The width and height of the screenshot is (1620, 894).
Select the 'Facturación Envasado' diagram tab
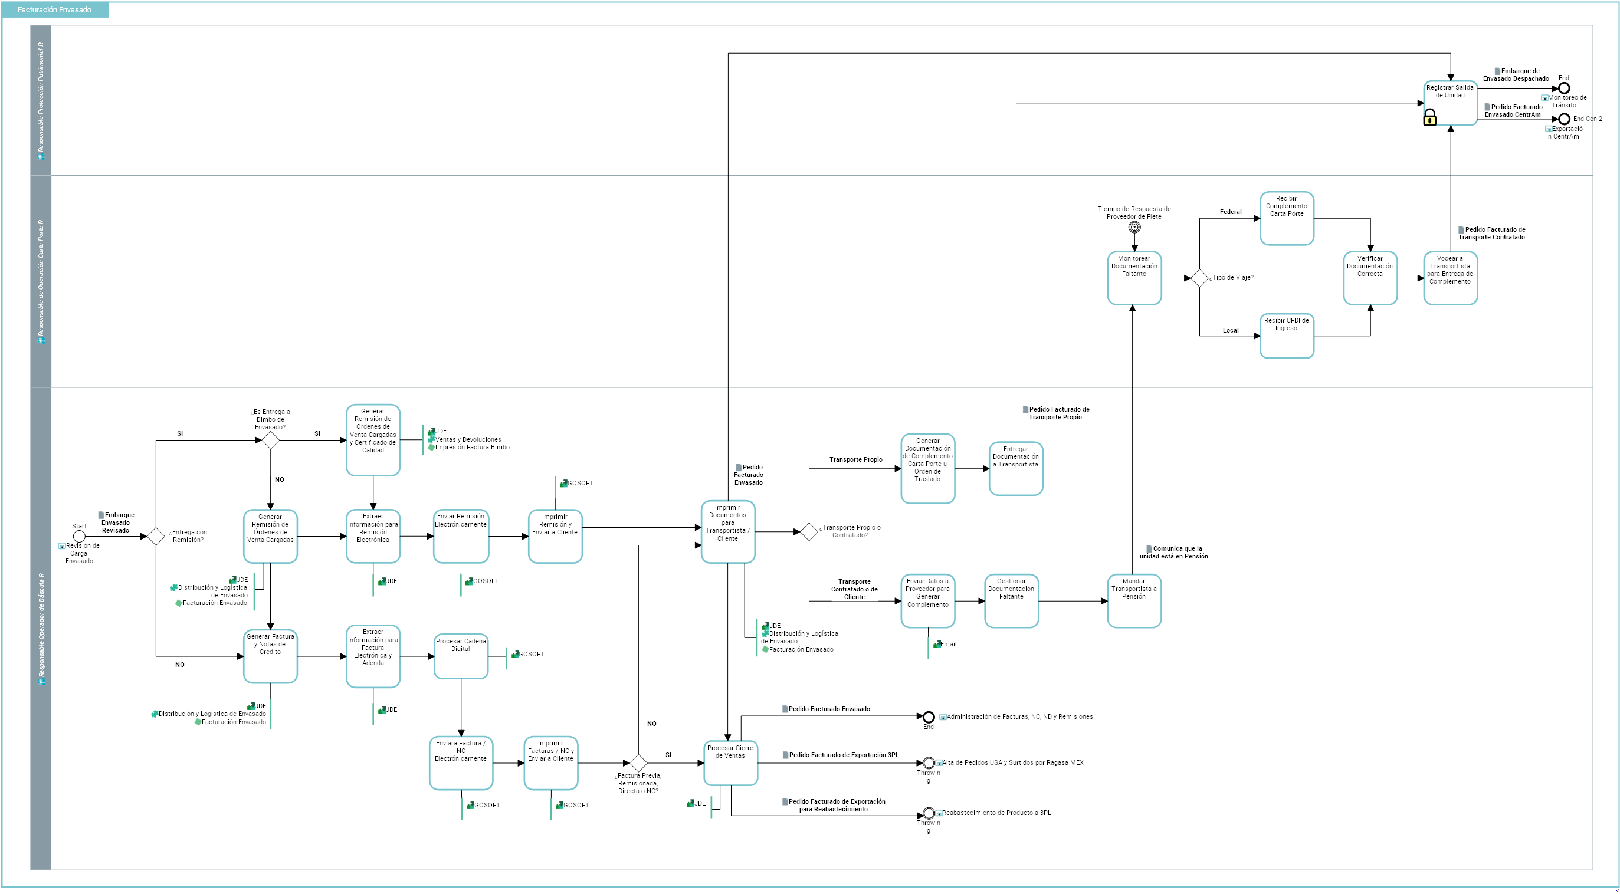[x=55, y=10]
